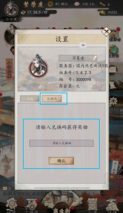Close the settings dialog with X
Screen dimensions: 123x213
(106, 32)
